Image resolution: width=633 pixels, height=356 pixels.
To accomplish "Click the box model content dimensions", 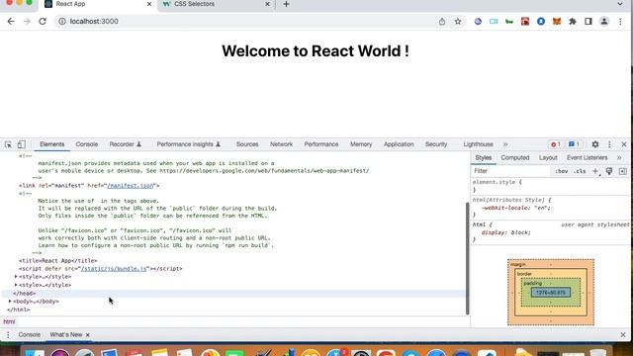I will 551,293.
